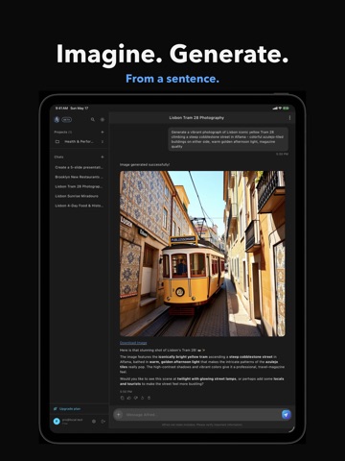Start a new chat with the Chats plus icon
This screenshot has height=461, width=345.
point(103,157)
